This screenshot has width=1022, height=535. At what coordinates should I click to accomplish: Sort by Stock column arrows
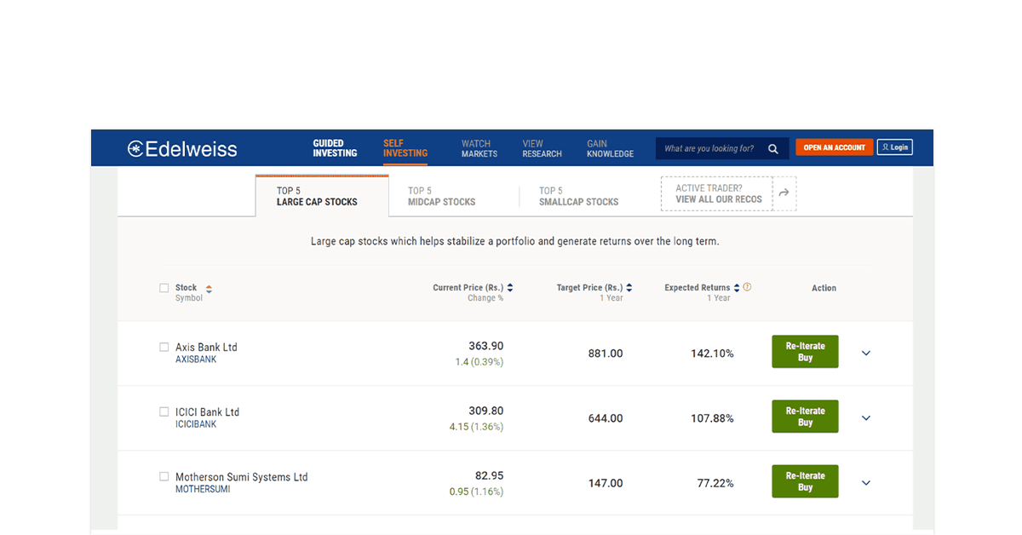click(209, 290)
